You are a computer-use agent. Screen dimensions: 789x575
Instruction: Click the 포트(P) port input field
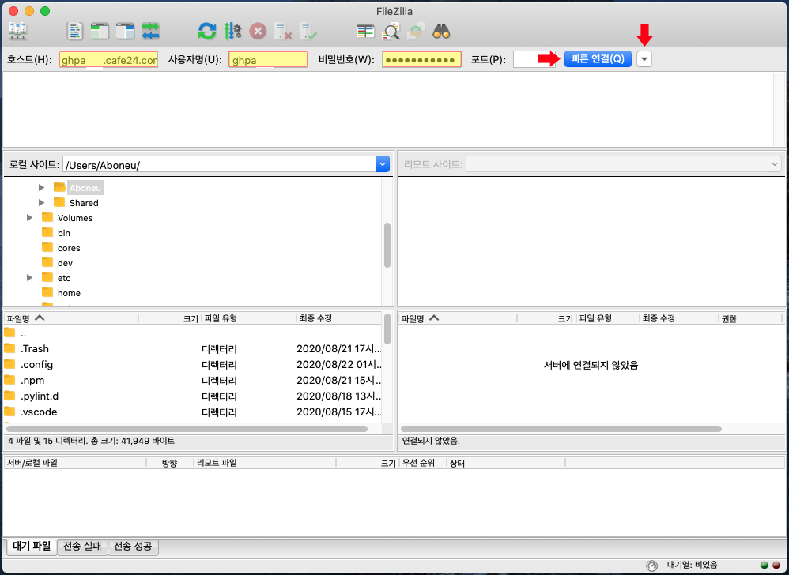(534, 59)
